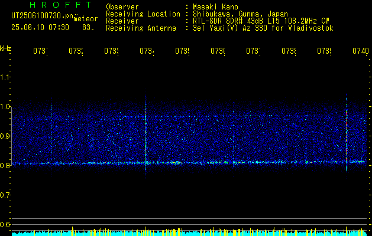Click the value "83." beside the date
This screenshot has width=372, height=236.
tap(88, 28)
